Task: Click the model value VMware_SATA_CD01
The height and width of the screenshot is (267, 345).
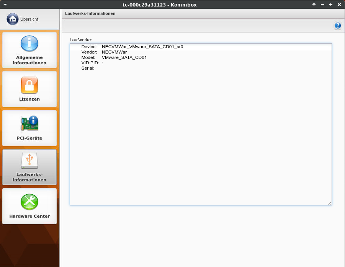Action: (x=124, y=57)
